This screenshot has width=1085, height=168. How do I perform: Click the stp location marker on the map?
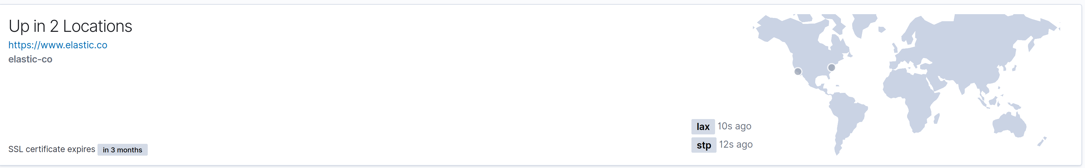(831, 67)
